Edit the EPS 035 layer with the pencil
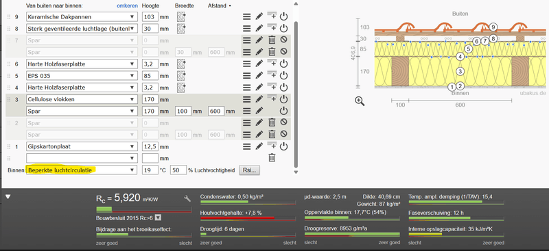This screenshot has width=549, height=251. (259, 75)
